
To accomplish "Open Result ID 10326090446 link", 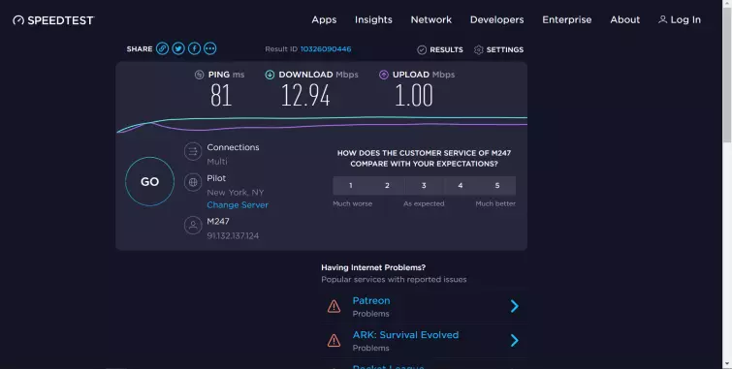I will (x=326, y=49).
